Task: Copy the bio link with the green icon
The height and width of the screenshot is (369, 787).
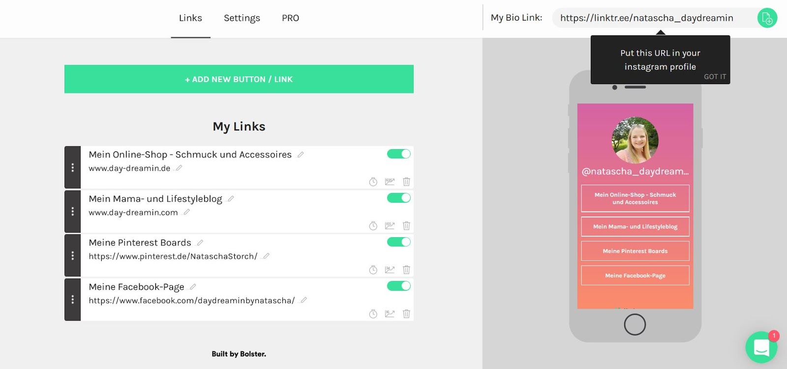Action: [767, 18]
